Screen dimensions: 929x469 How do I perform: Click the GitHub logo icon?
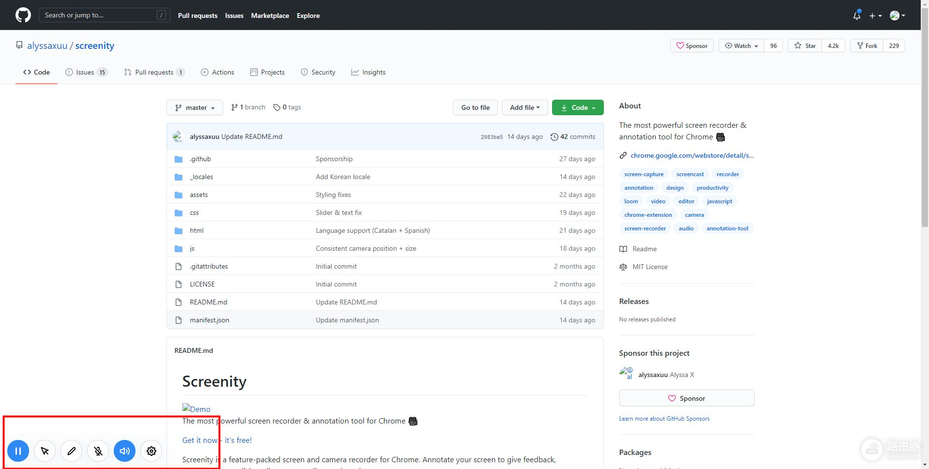click(x=23, y=15)
